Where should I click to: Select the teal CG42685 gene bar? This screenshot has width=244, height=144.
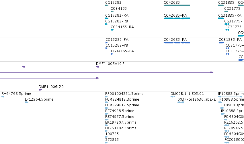click(x=177, y=5)
